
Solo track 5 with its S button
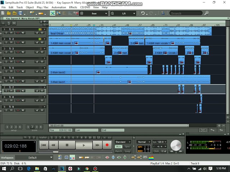6,71
